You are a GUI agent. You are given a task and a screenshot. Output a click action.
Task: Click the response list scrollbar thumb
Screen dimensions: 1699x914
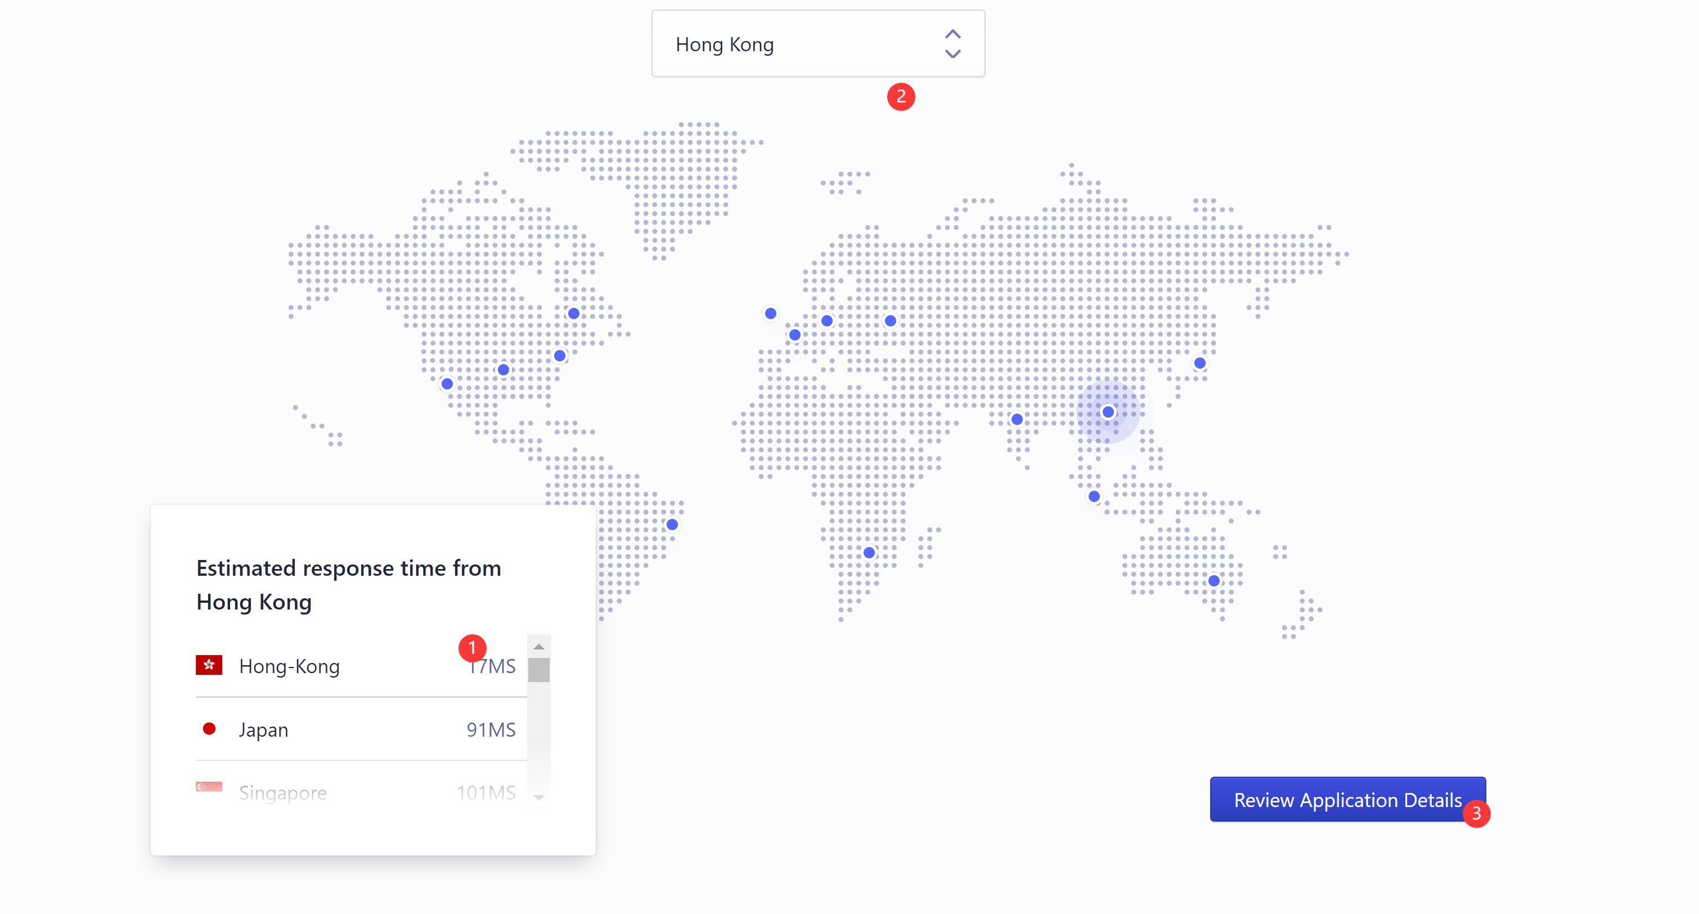click(539, 670)
